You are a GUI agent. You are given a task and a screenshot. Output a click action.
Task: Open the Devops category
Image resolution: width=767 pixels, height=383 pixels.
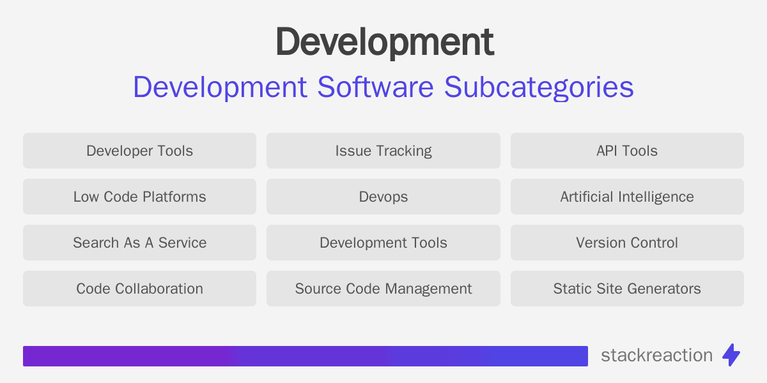[x=383, y=197]
